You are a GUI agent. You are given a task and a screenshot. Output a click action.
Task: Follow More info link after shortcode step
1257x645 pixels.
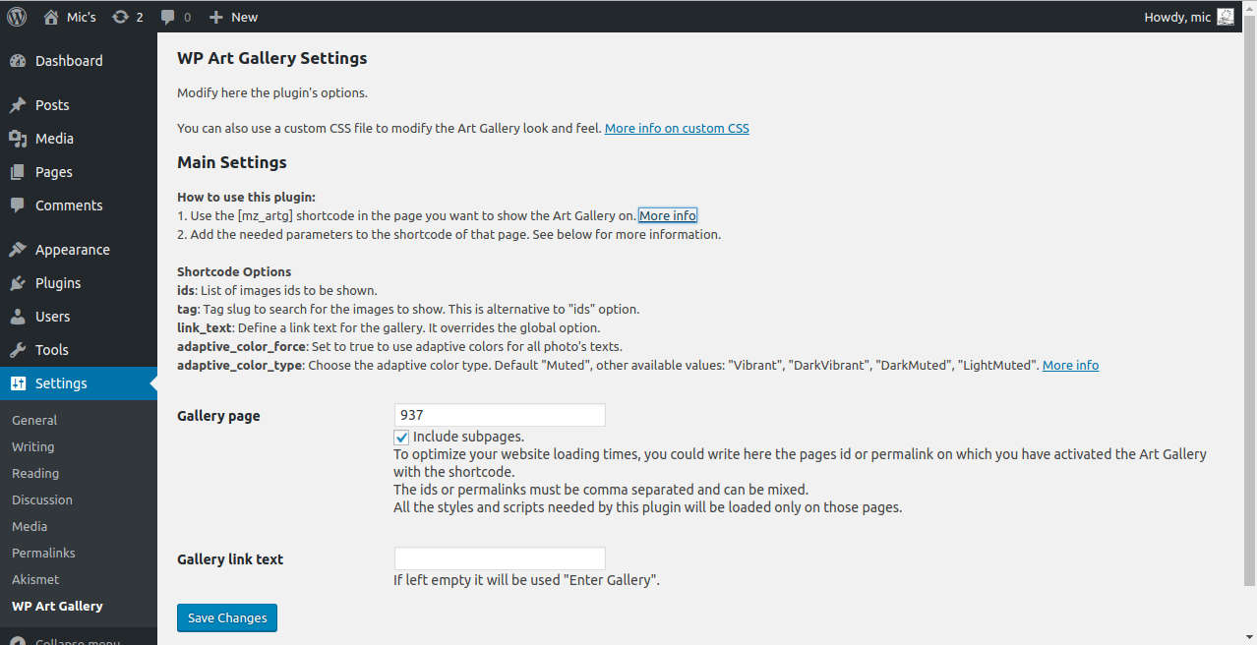coord(668,215)
